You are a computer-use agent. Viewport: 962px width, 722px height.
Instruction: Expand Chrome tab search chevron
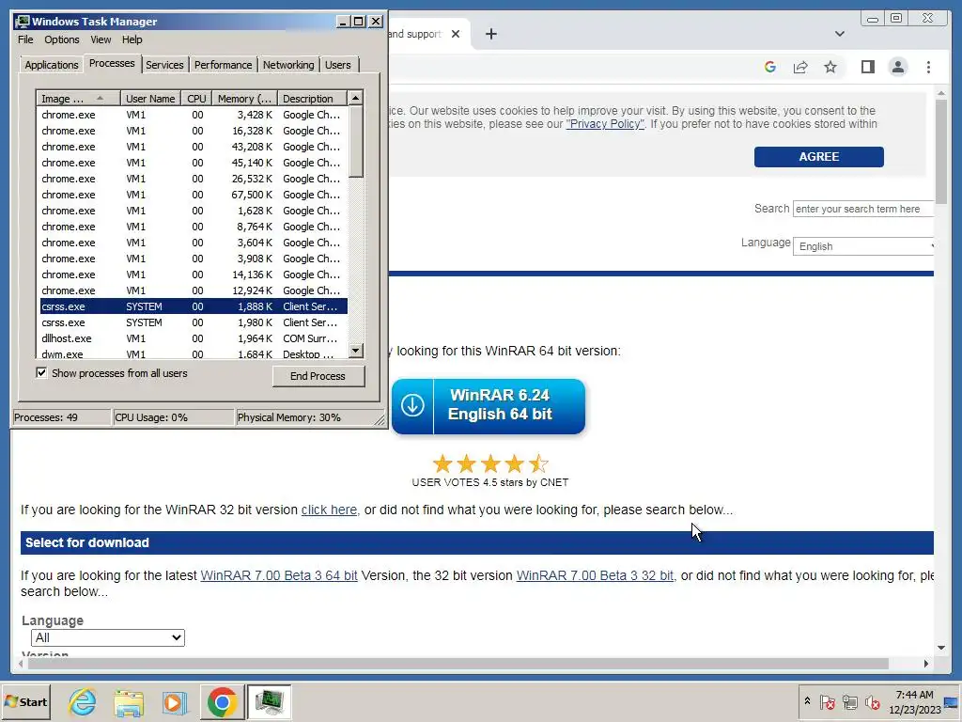839,34
